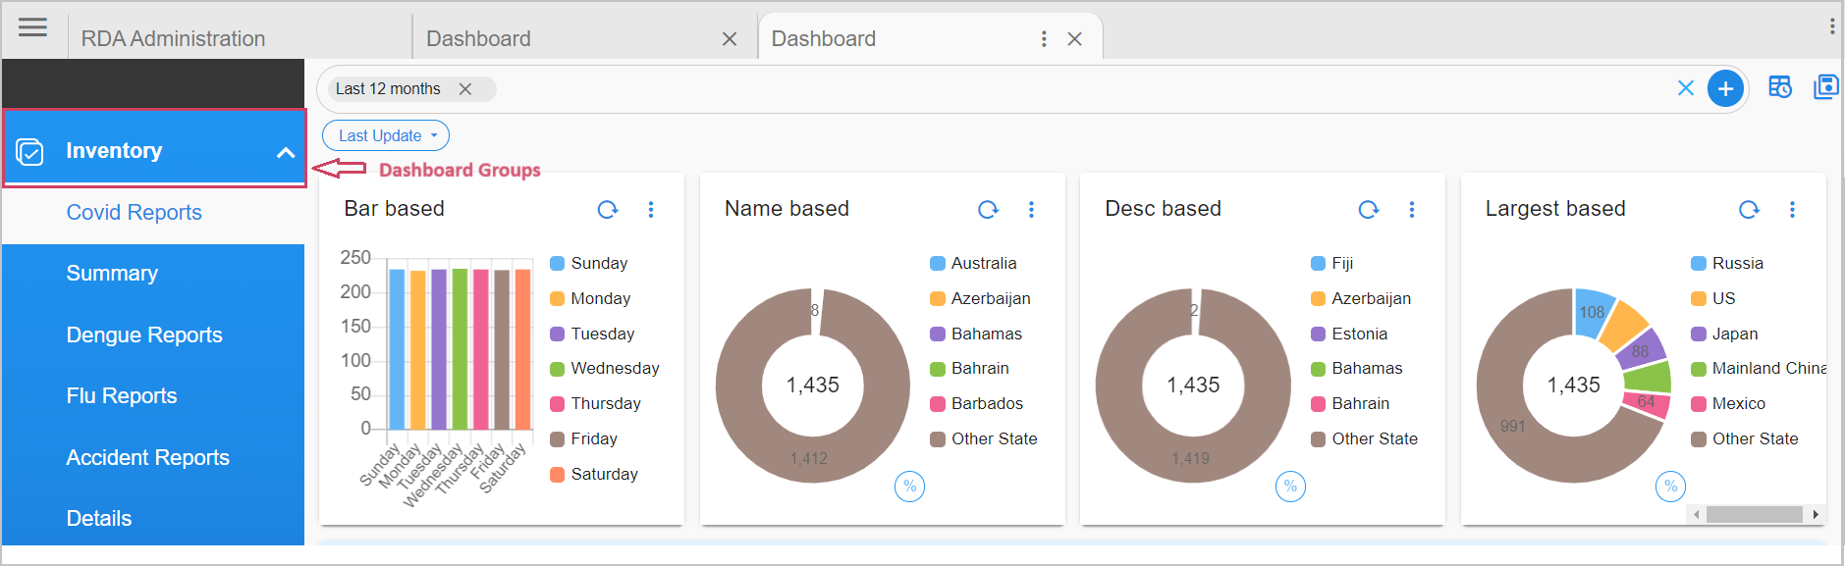Select Dengue Reports in the sidebar
The height and width of the screenshot is (566, 1845).
click(x=144, y=334)
